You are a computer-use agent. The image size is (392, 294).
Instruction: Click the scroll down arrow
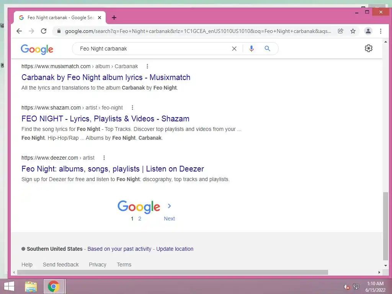[x=385, y=266]
